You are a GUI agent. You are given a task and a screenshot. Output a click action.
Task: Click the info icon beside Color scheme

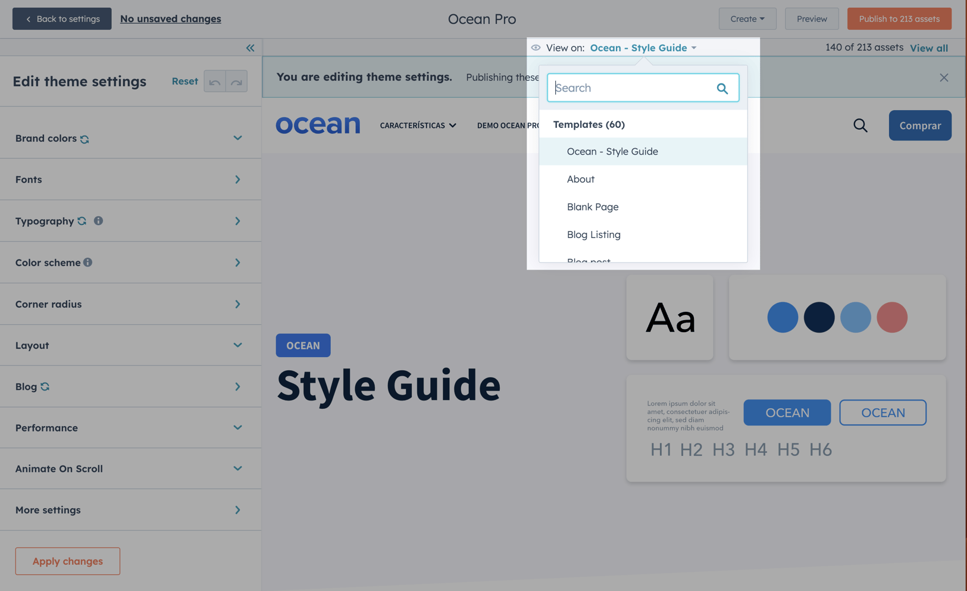89,262
